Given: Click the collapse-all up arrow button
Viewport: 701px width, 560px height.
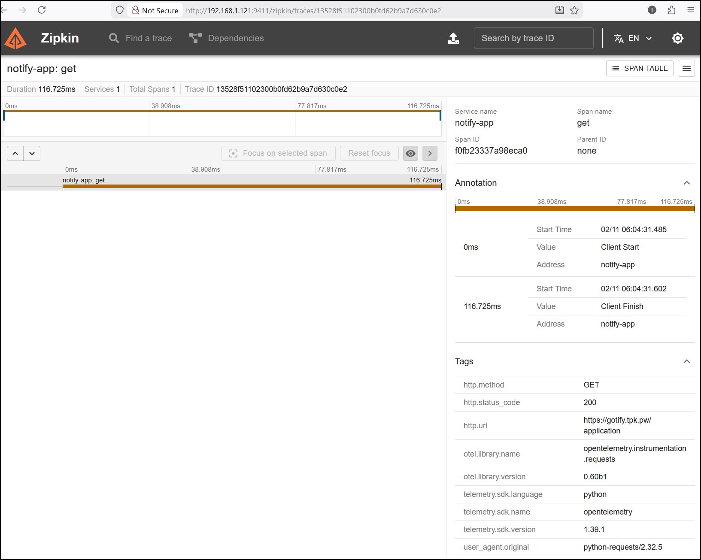Looking at the screenshot, I should tap(15, 153).
